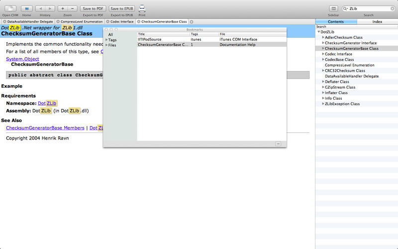Click the Print icon

click(x=142, y=8)
